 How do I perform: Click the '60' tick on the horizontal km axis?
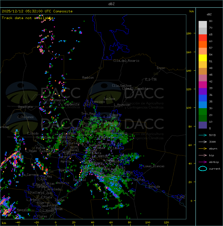pos(111,223)
